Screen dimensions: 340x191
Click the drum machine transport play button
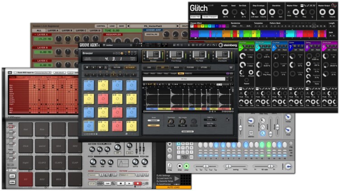(x=129, y=183)
